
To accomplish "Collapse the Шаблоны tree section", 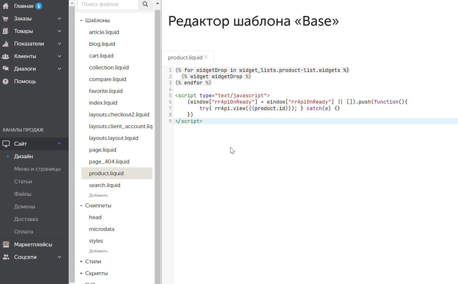I will pos(81,20).
